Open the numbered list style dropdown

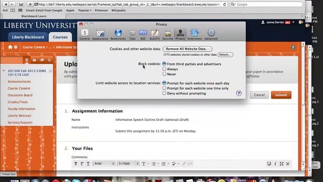[168, 164]
